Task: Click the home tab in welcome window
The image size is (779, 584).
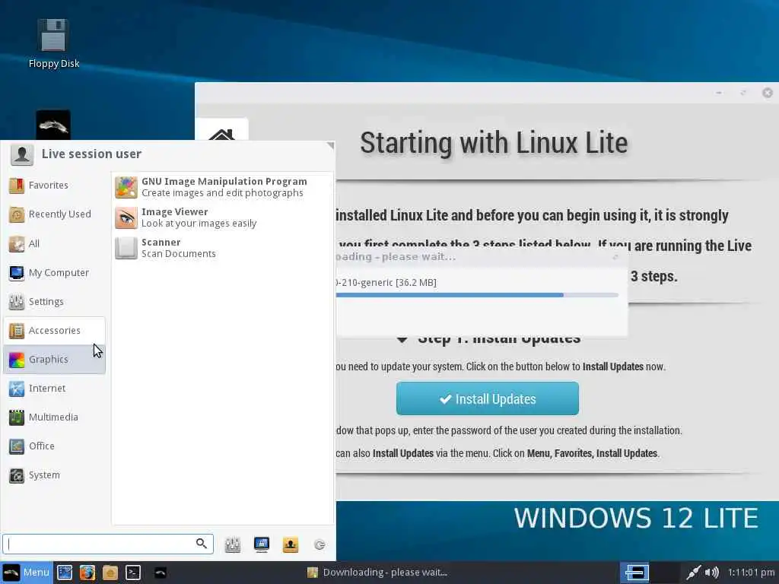Action: tap(221, 131)
